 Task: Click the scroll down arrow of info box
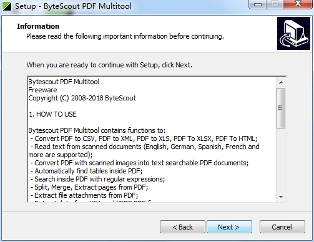pos(281,196)
